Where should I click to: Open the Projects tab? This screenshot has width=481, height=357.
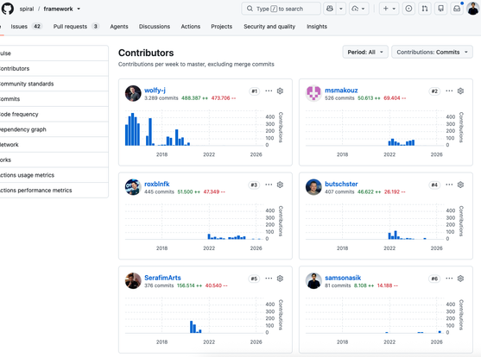(221, 27)
